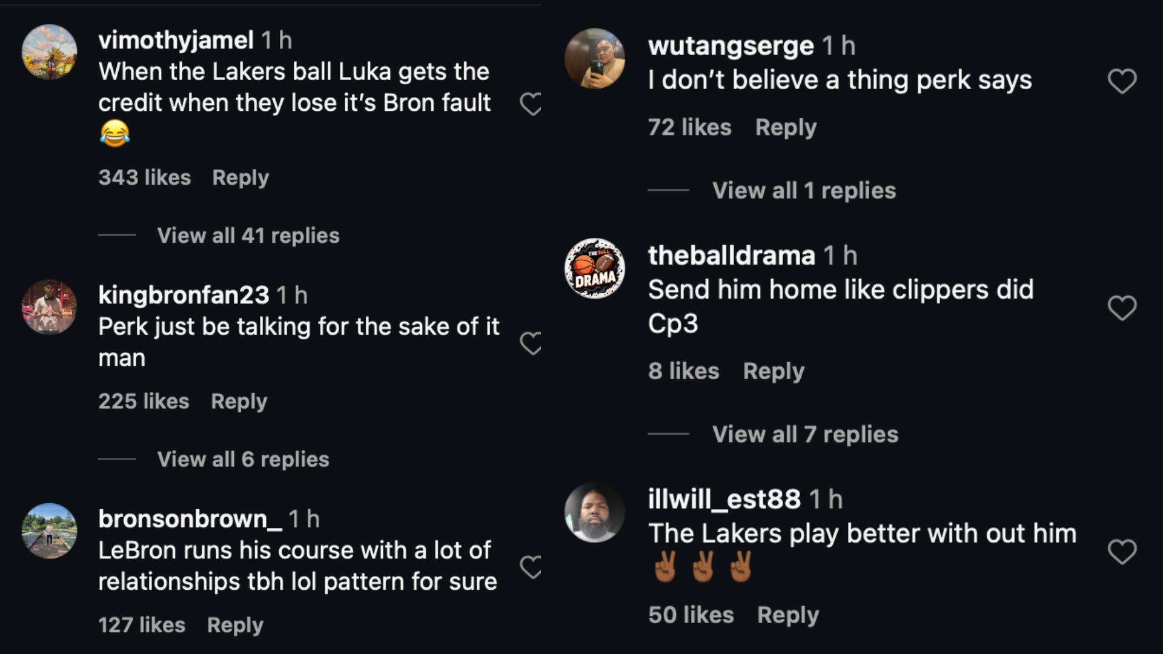Image resolution: width=1163 pixels, height=654 pixels.
Task: Expand View all 41 replies
Action: pos(248,236)
